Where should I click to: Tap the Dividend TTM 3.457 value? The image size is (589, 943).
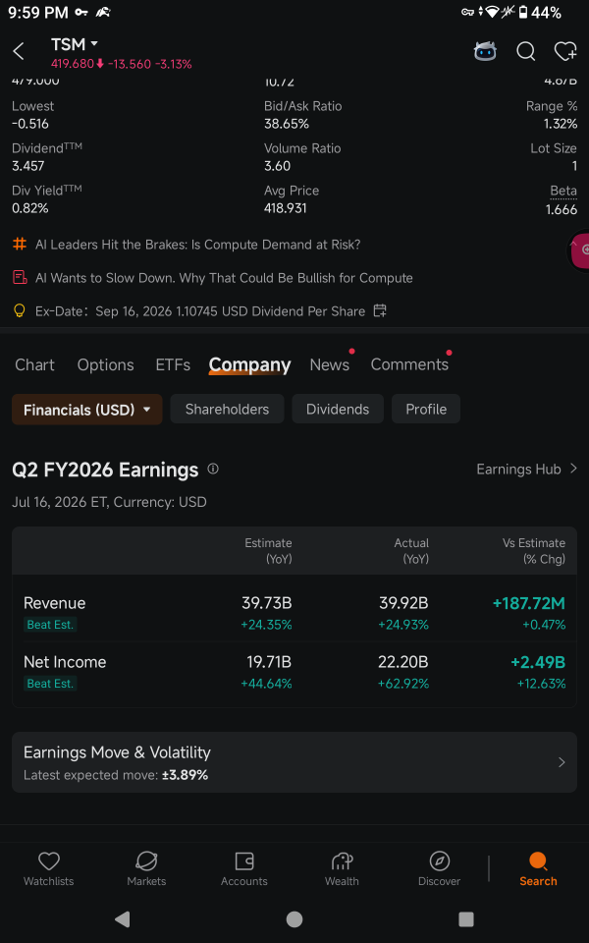(x=28, y=166)
